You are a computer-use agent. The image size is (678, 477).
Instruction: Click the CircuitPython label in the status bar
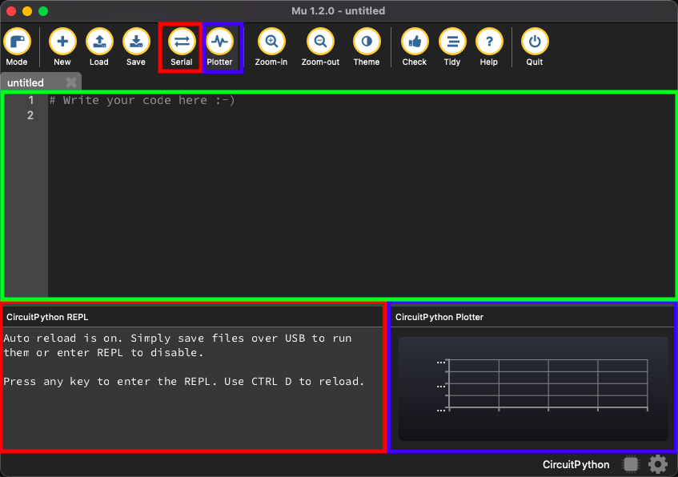click(x=576, y=464)
